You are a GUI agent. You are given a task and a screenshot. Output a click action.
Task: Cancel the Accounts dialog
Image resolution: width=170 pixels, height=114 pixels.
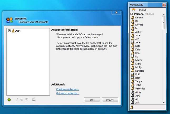(110, 100)
